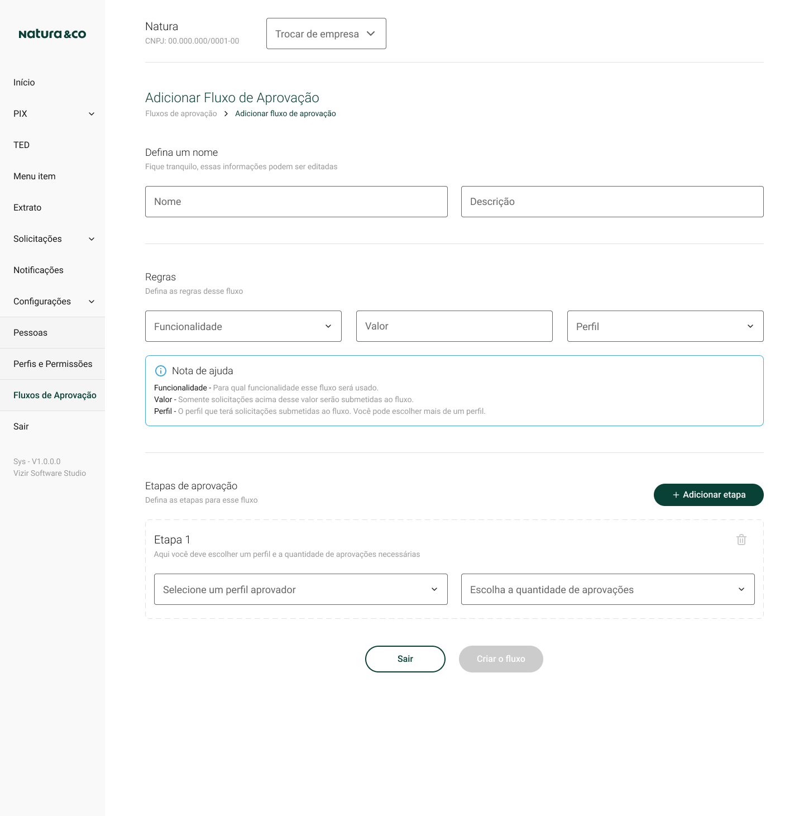Open the Funcionalidade dropdown

click(243, 326)
